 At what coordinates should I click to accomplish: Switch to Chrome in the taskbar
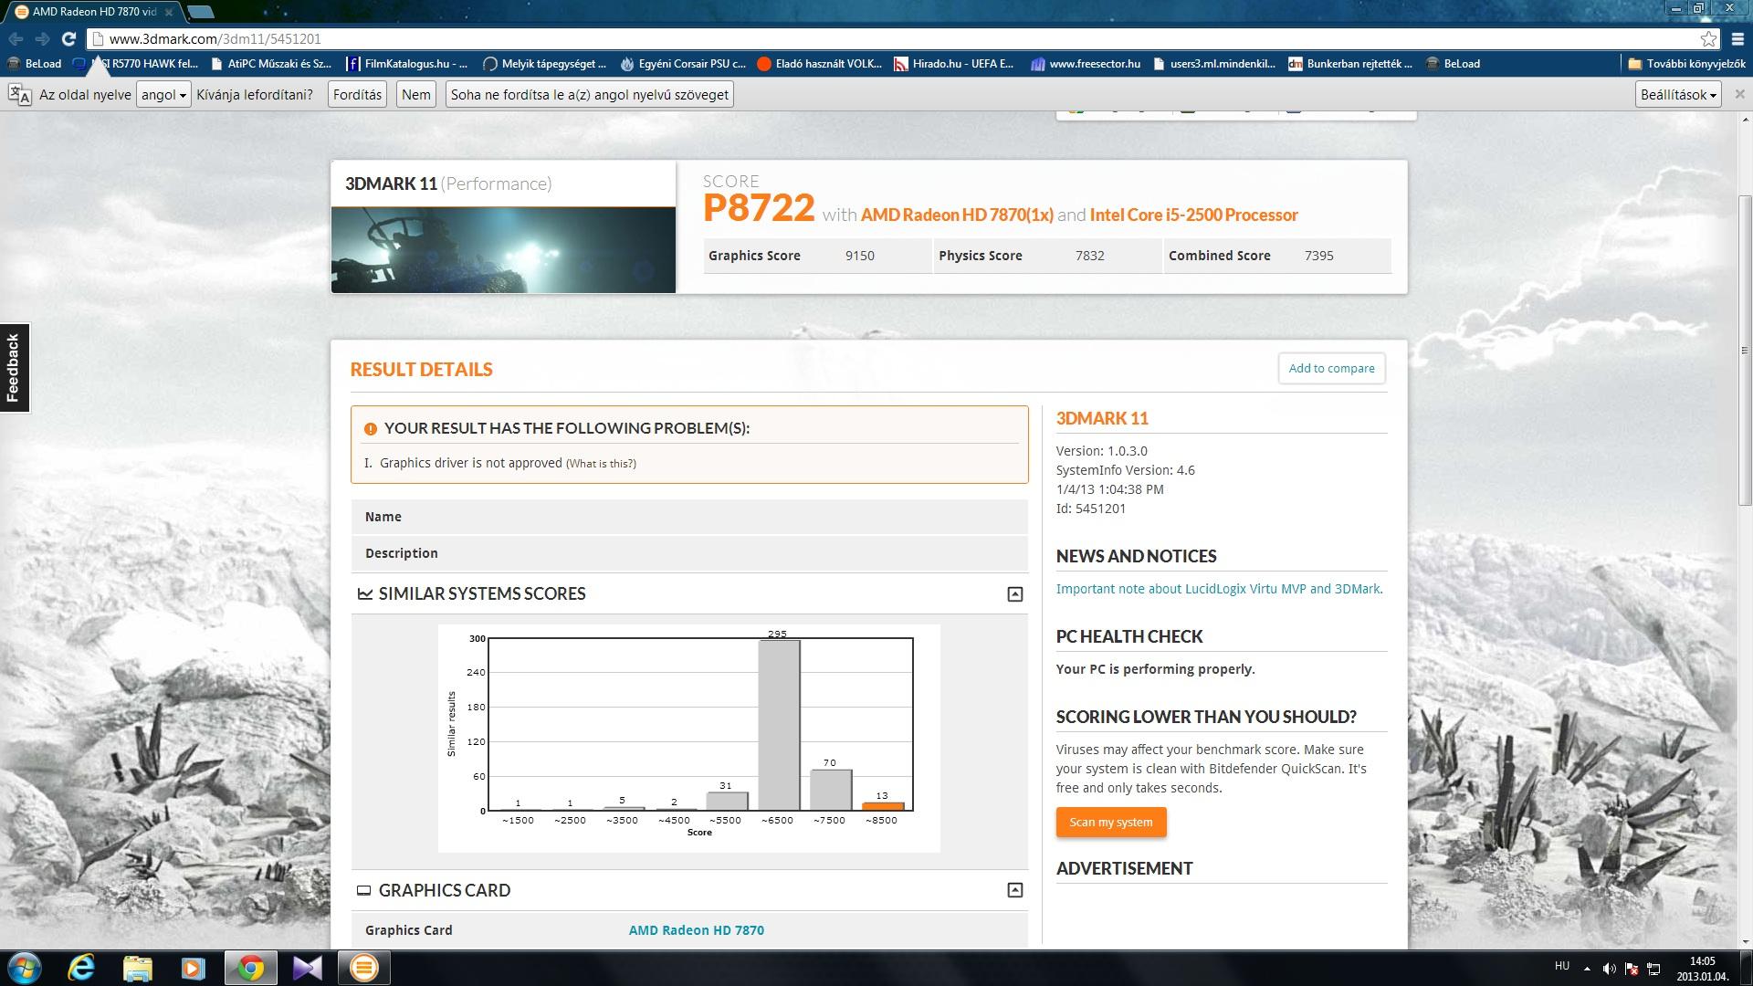(251, 968)
